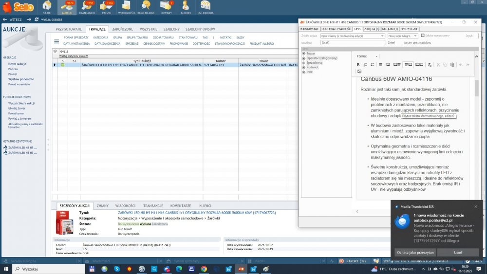Expand the Sprzedawca tree node
Screen dimensions: 487x274
point(304,63)
